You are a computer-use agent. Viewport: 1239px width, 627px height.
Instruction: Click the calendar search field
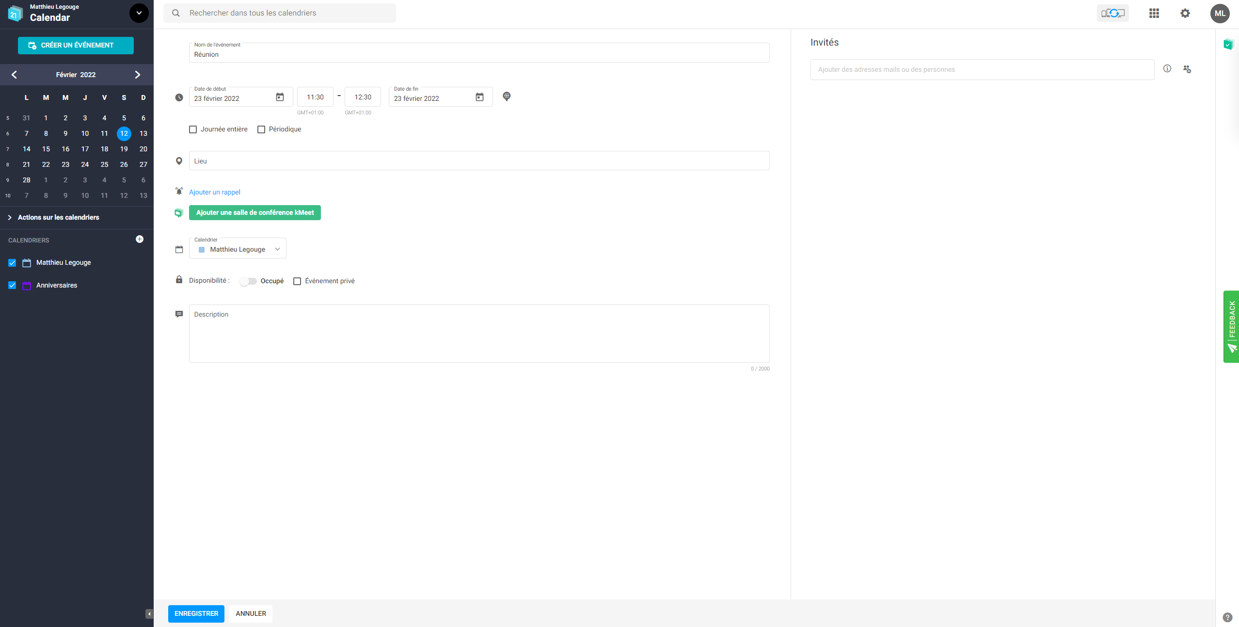coord(280,13)
